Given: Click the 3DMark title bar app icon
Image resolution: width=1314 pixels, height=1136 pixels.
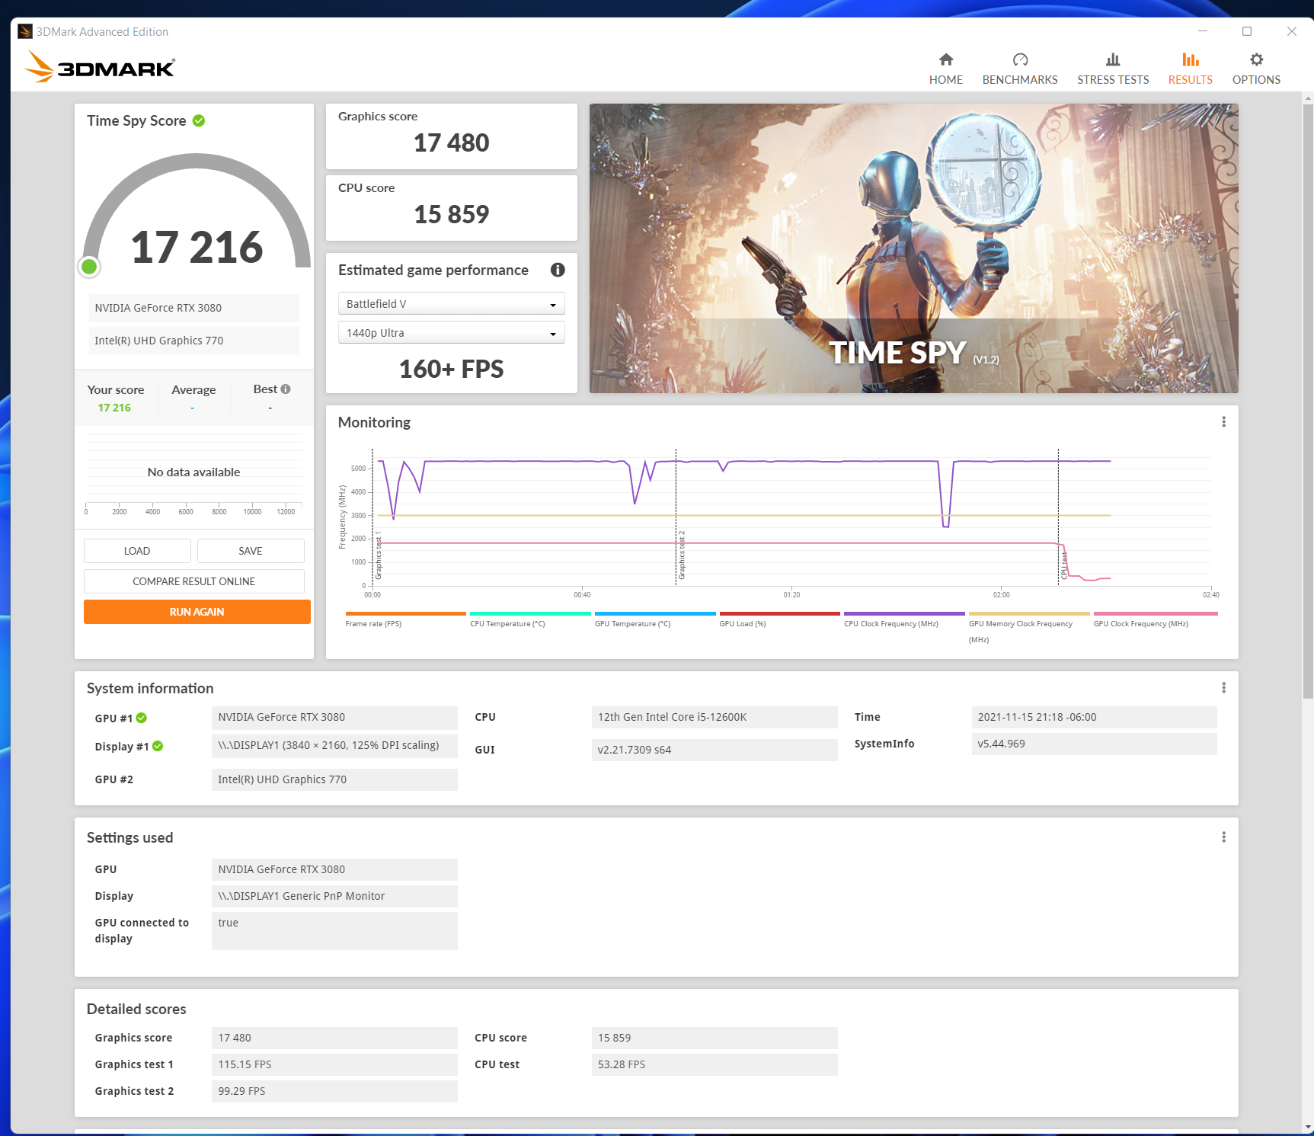Looking at the screenshot, I should click(x=25, y=31).
